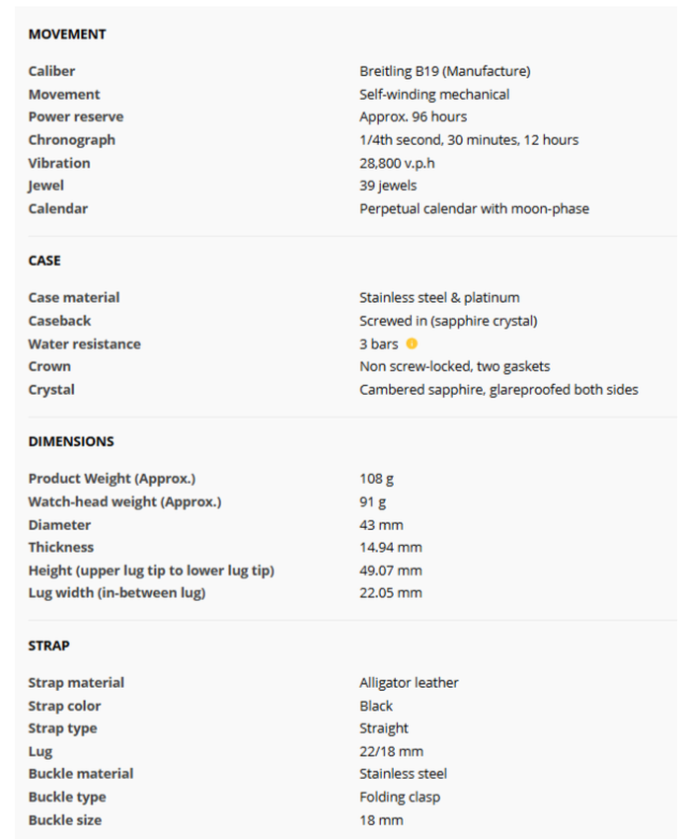The image size is (691, 839).
Task: Click the Product Weight (Approx.) label
Action: [112, 479]
